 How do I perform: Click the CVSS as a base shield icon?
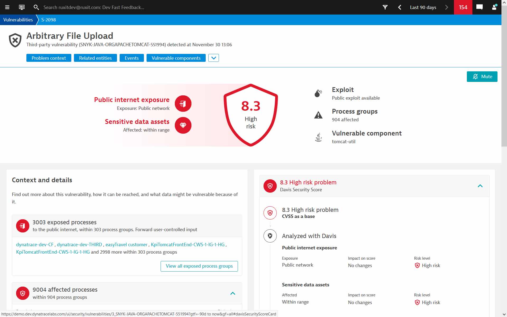270,213
